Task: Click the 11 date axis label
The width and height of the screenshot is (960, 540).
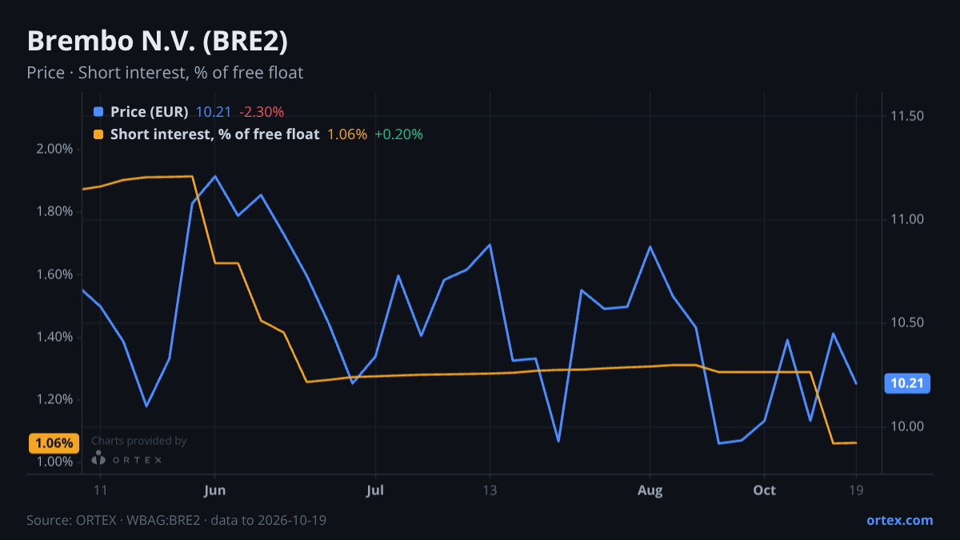Action: tap(100, 490)
